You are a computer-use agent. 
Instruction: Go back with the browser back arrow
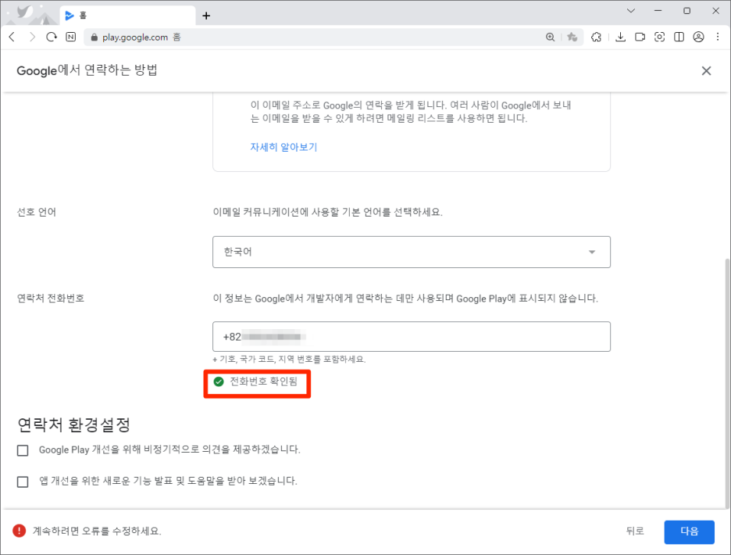pyautogui.click(x=12, y=37)
